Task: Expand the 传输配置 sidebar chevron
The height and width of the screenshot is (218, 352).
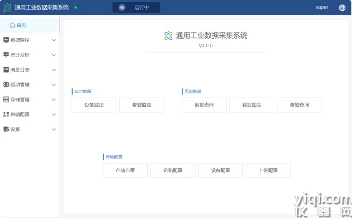Action: (54, 114)
